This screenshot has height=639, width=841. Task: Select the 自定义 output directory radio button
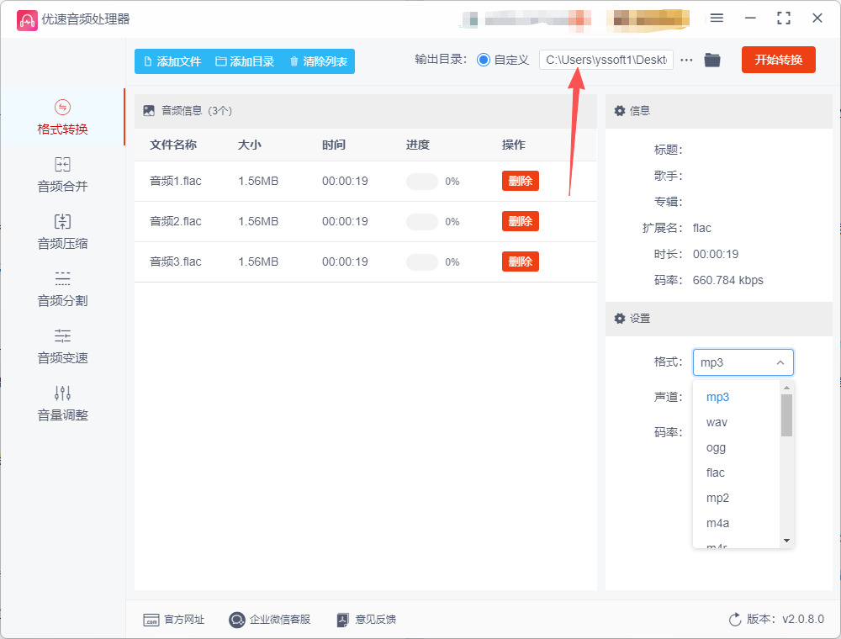tap(484, 60)
